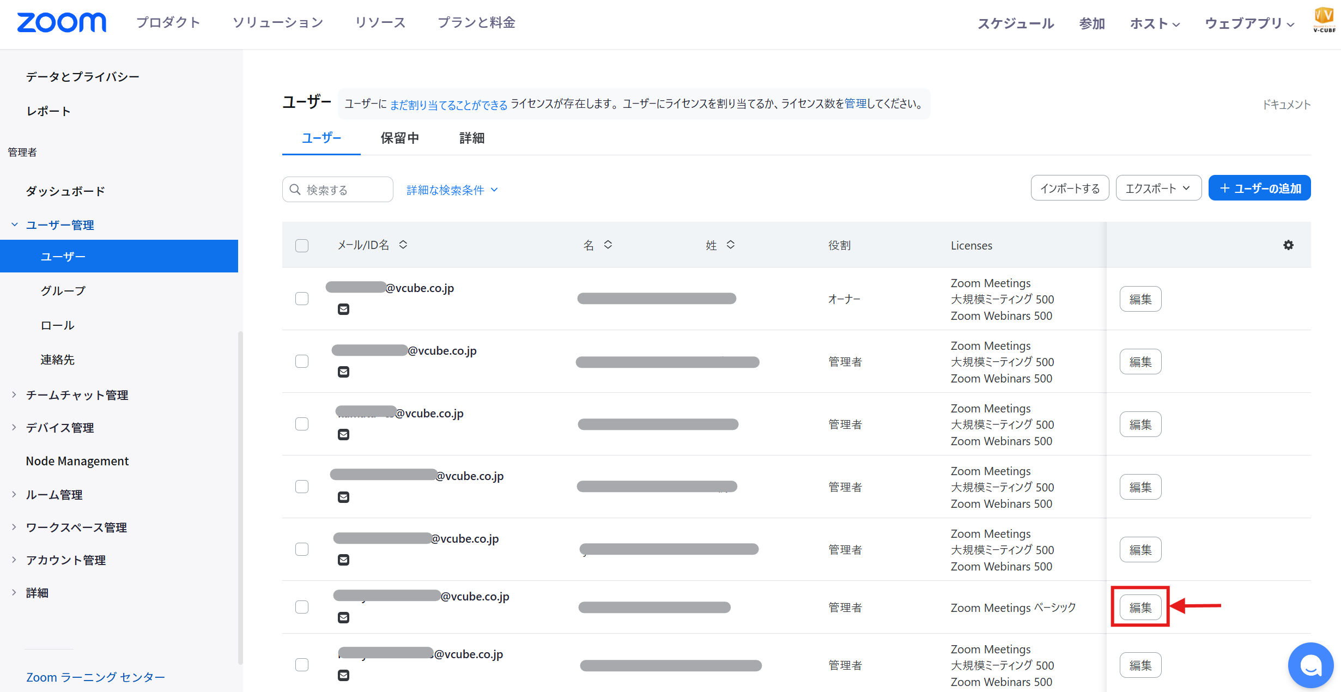Click the magnifier icon in search box
The image size is (1341, 692).
pos(295,190)
